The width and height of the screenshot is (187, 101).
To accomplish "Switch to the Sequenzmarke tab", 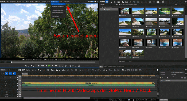I will [x=112, y=67].
